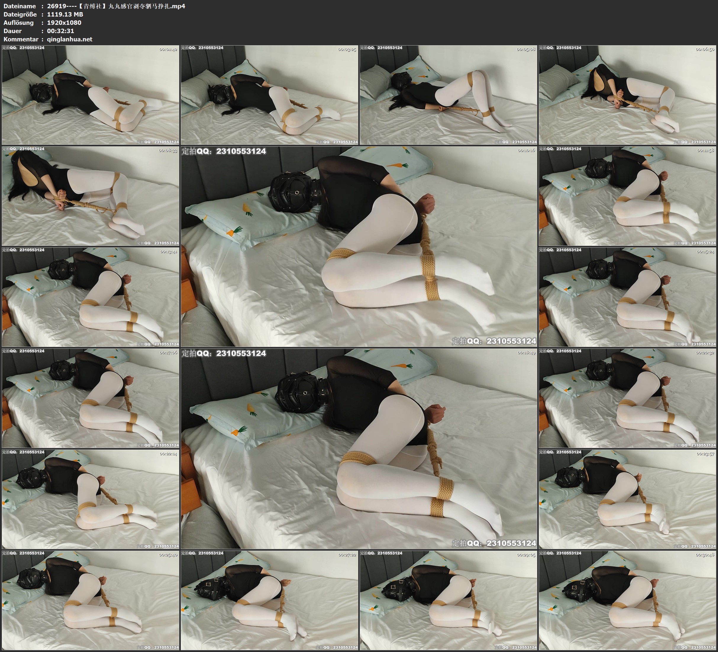Select the thumbnail at timestamp 00:03:25
Image resolution: width=718 pixels, height=652 pixels.
269,95
